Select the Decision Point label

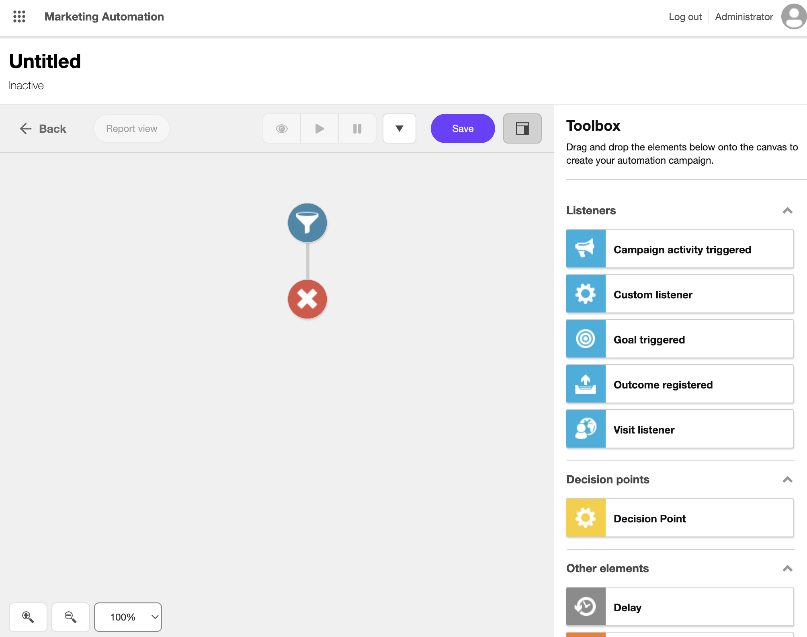649,519
